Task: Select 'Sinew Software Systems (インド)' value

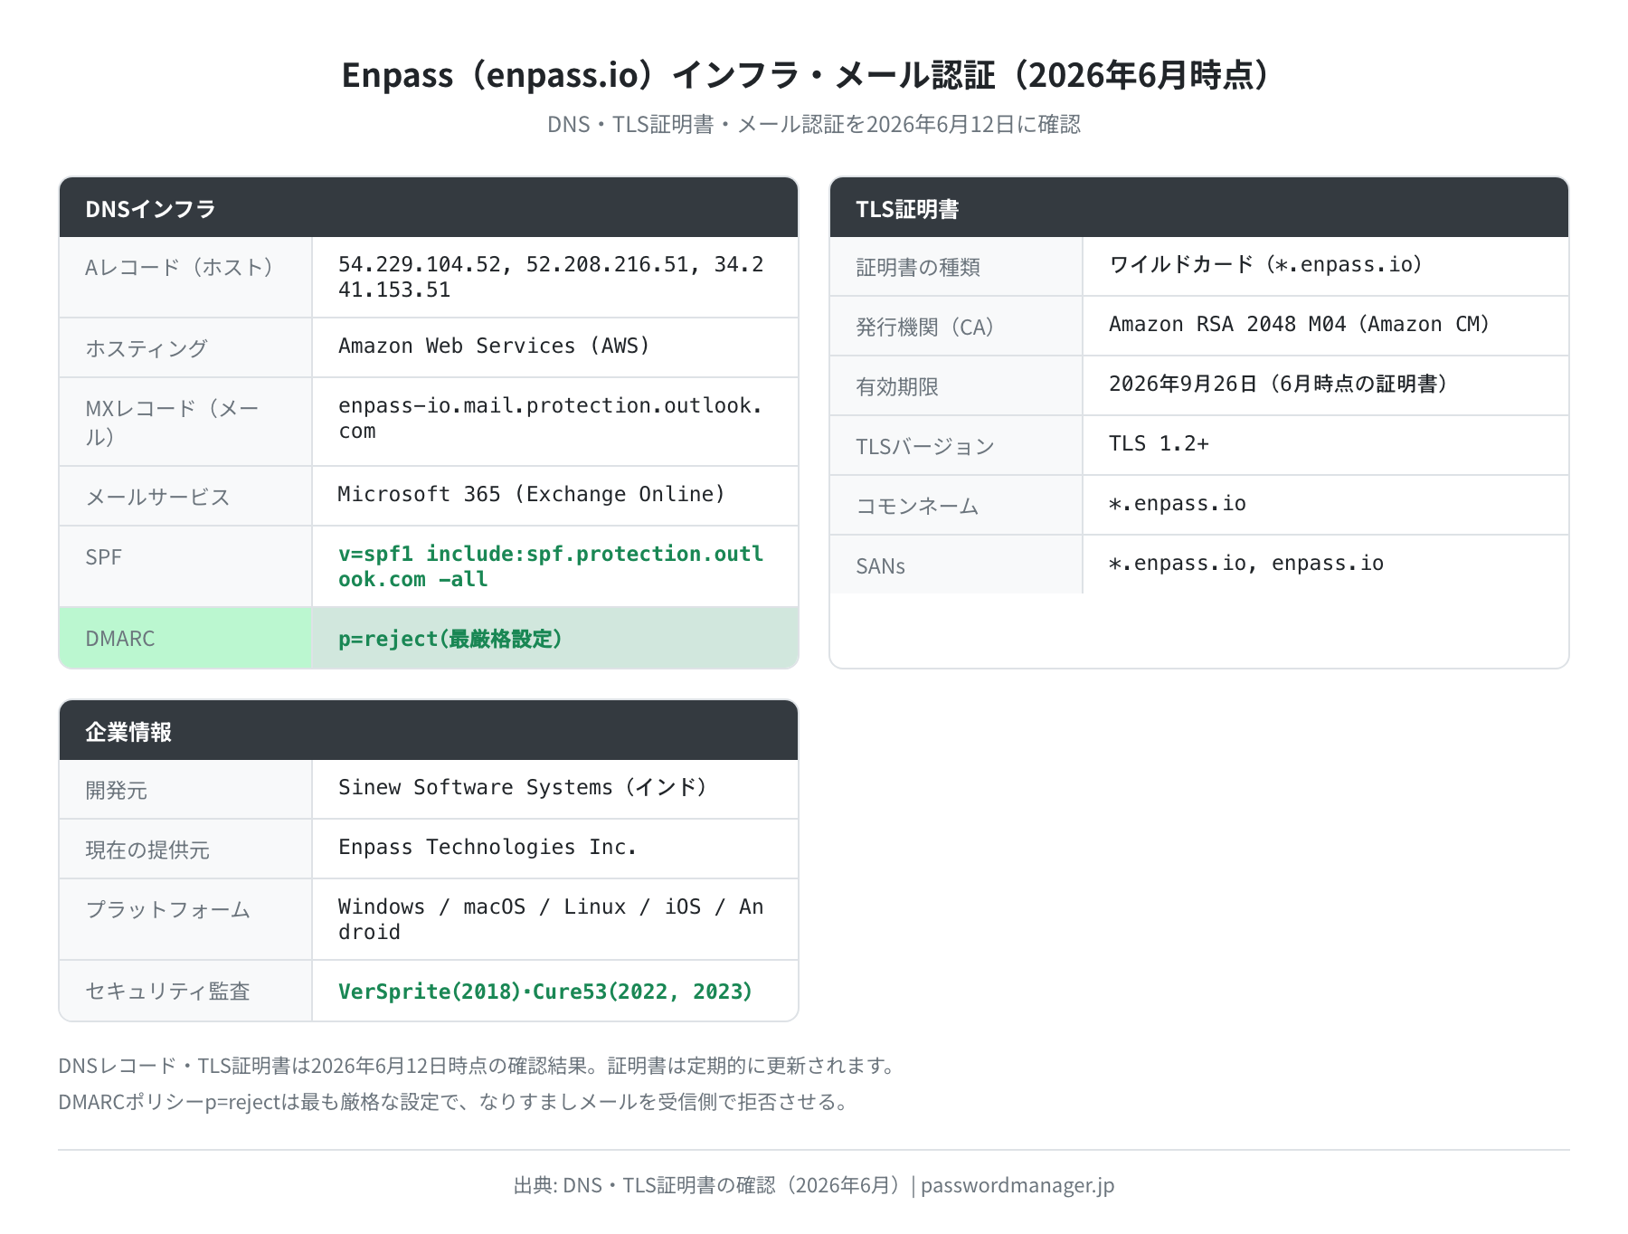Action: point(523,787)
